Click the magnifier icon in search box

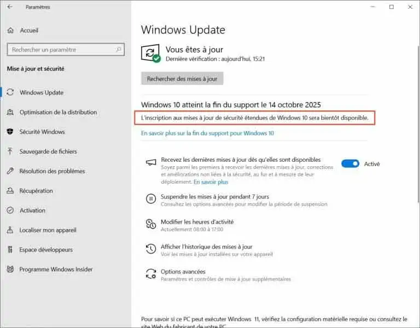point(119,49)
